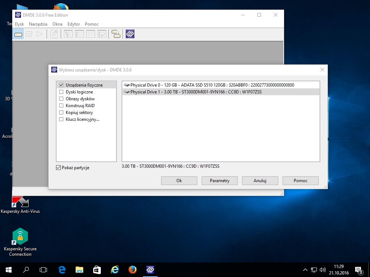Check the Obrazy dysków option
The image size is (370, 277).
pos(61,99)
